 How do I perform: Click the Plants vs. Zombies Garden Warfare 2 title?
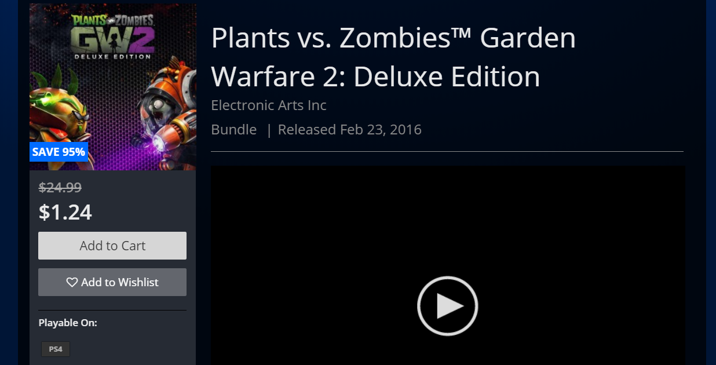pos(393,57)
